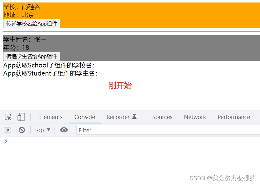This screenshot has height=184, width=260.
Task: Click the 传递学生名给App组件 button
Action: coord(32,56)
